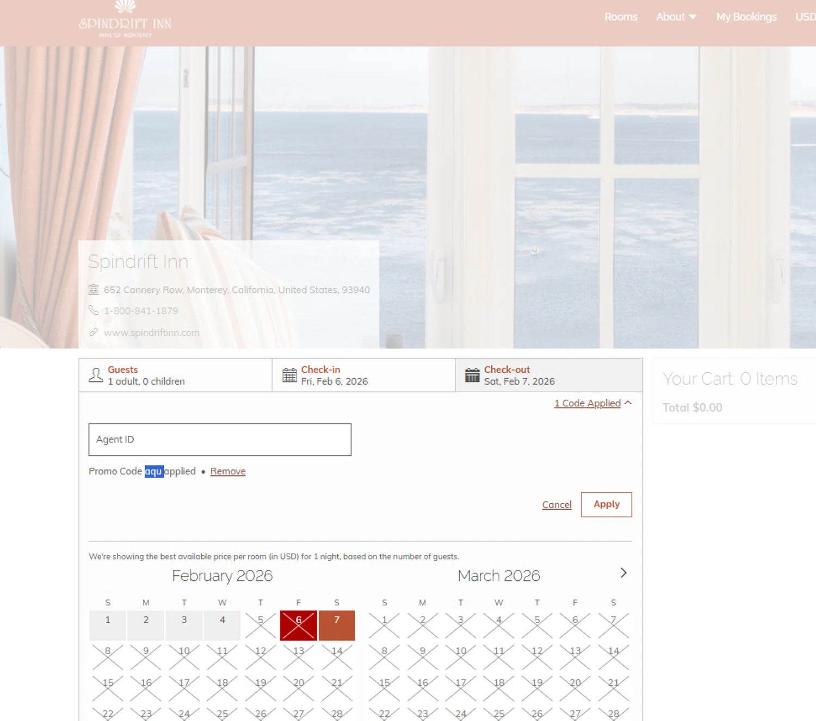
Task: Select February 2 in the calendar
Action: 146,625
